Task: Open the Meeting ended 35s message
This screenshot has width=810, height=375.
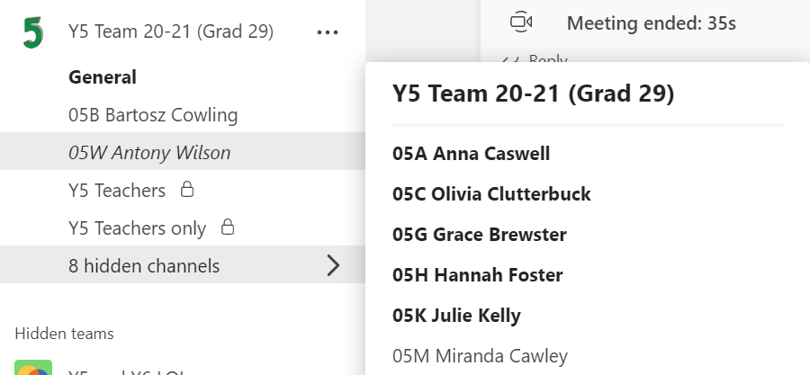Action: [651, 23]
